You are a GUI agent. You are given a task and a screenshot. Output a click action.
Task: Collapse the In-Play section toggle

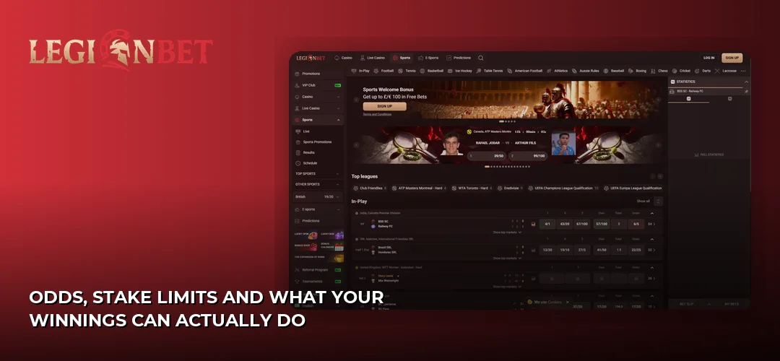[659, 201]
